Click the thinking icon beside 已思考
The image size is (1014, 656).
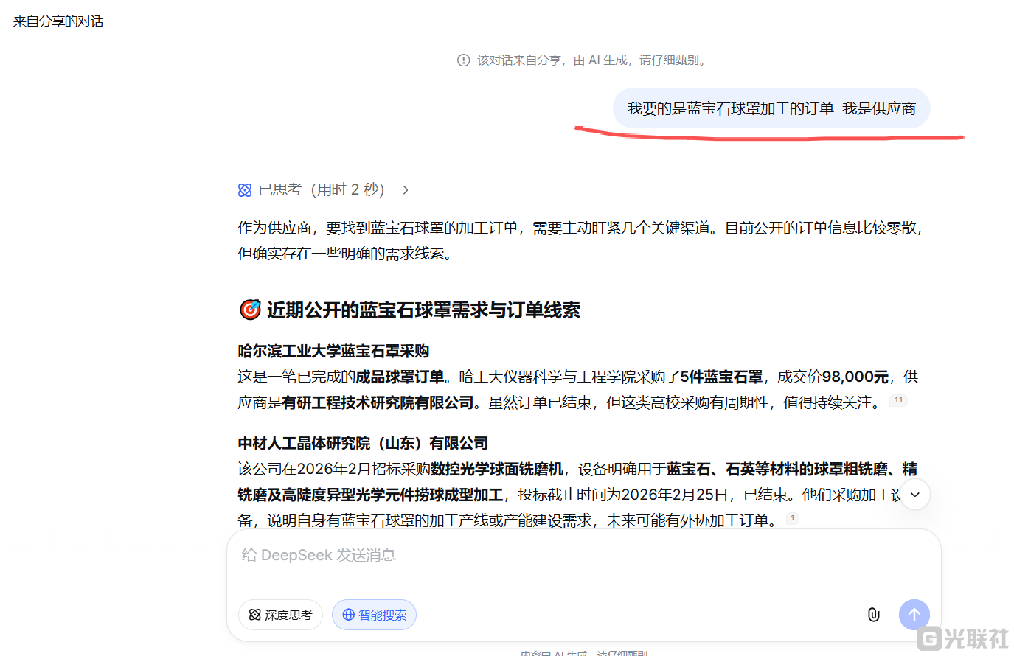tap(245, 190)
